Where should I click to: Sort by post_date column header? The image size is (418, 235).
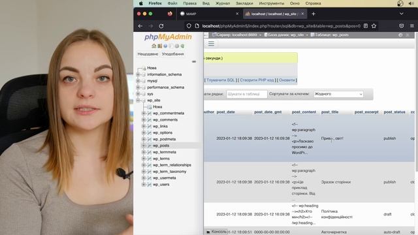tap(226, 112)
